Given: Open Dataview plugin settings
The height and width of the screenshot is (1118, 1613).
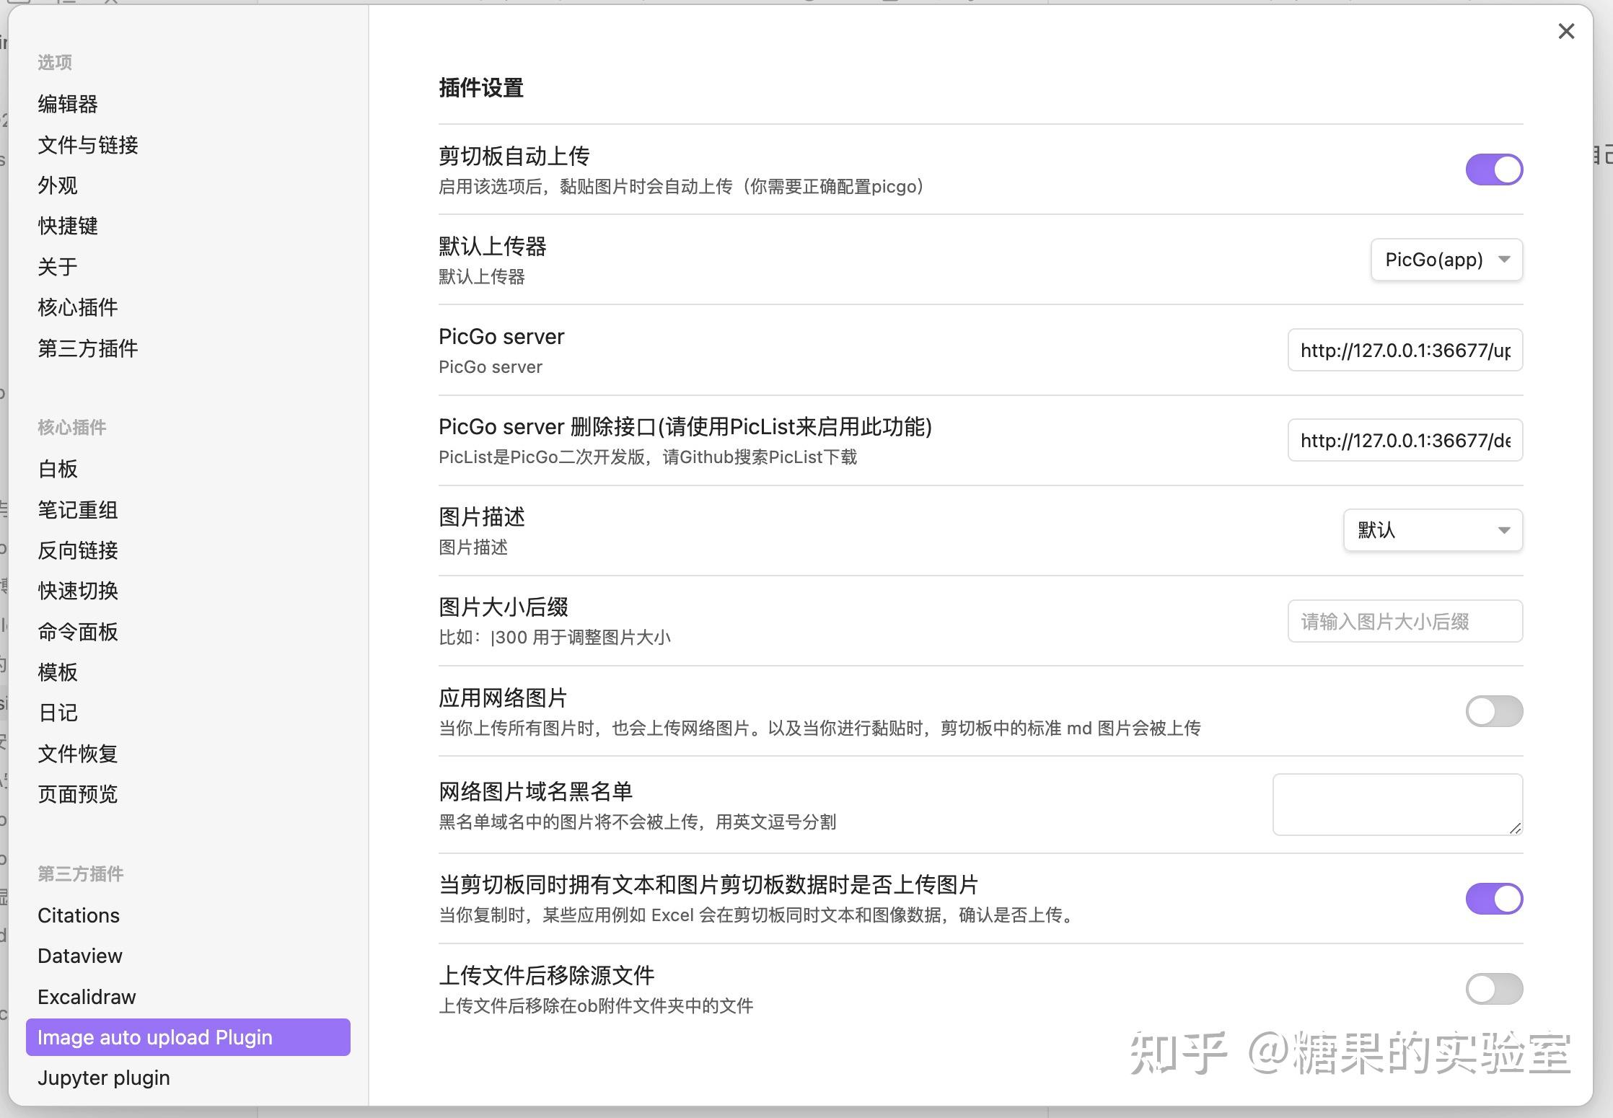Looking at the screenshot, I should [79, 955].
